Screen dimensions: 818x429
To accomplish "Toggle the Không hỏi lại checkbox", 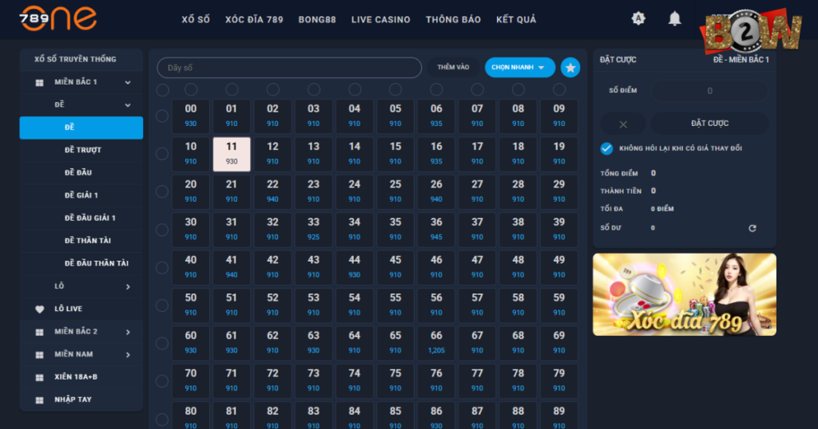I will [x=606, y=148].
